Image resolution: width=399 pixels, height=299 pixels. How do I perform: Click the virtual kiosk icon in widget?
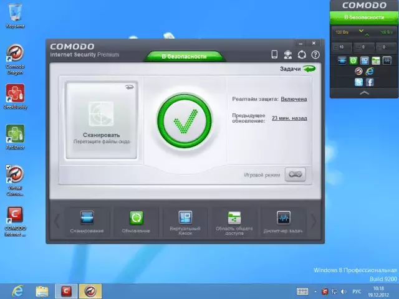(x=364, y=60)
